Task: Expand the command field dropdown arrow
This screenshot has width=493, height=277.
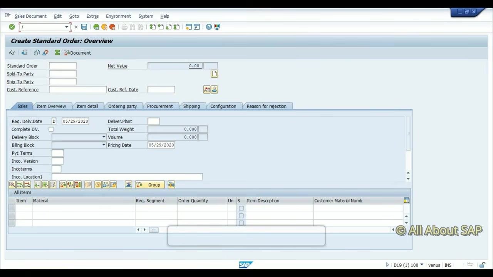Action: [x=67, y=27]
